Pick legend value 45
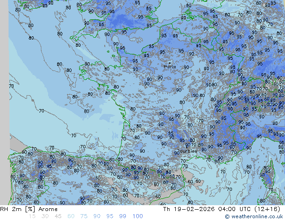The height and width of the screenshot is (220, 285). tap(58, 216)
